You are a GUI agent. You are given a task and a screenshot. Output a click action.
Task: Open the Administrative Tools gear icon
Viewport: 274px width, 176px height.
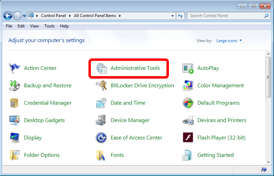tap(101, 68)
